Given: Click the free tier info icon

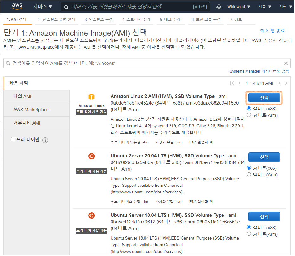Looking at the screenshot, I should [x=45, y=140].
